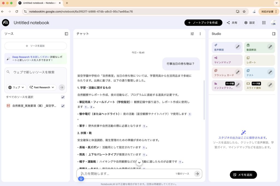Click the メモを追加 button
Viewport: 280px width, 186px height.
243,175
